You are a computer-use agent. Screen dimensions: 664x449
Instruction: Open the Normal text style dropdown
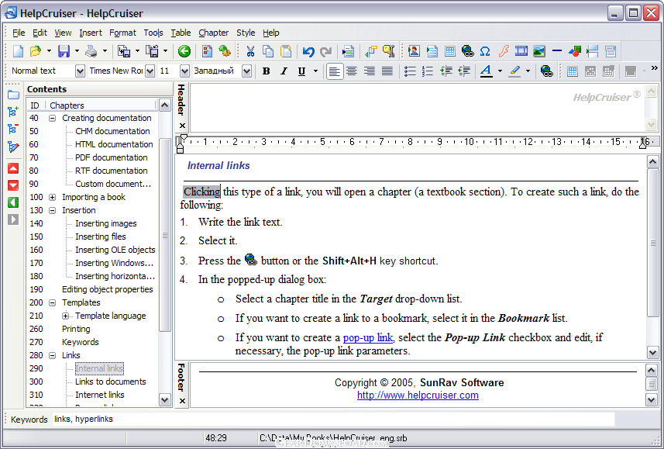[x=80, y=71]
